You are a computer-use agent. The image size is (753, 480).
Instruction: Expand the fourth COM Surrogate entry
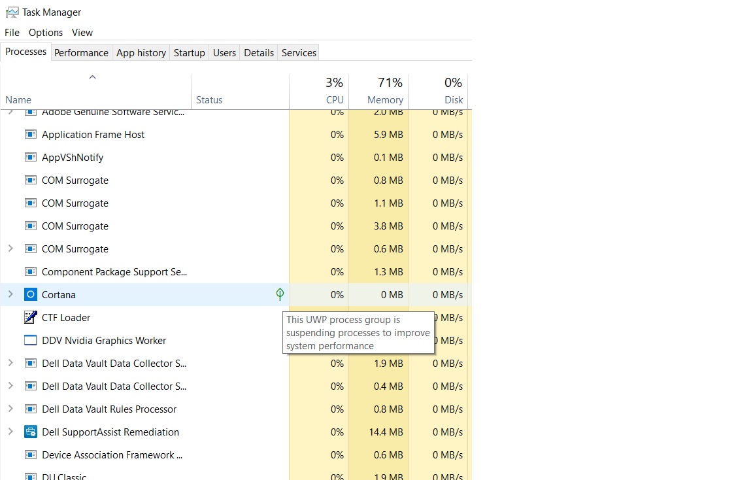click(11, 249)
